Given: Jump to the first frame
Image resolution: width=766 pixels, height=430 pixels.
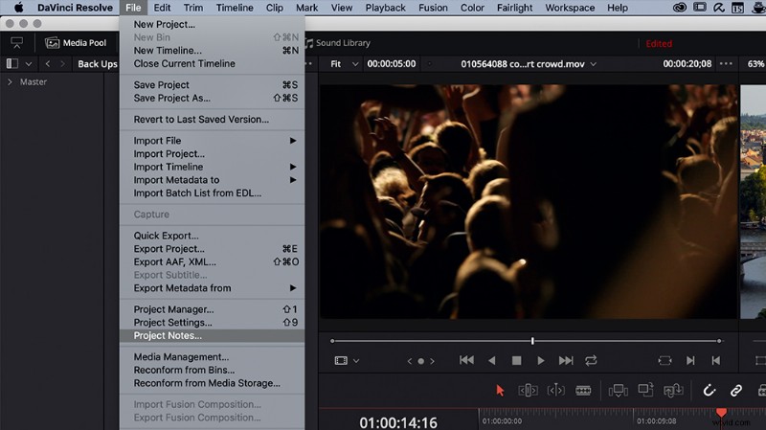Looking at the screenshot, I should pyautogui.click(x=466, y=360).
